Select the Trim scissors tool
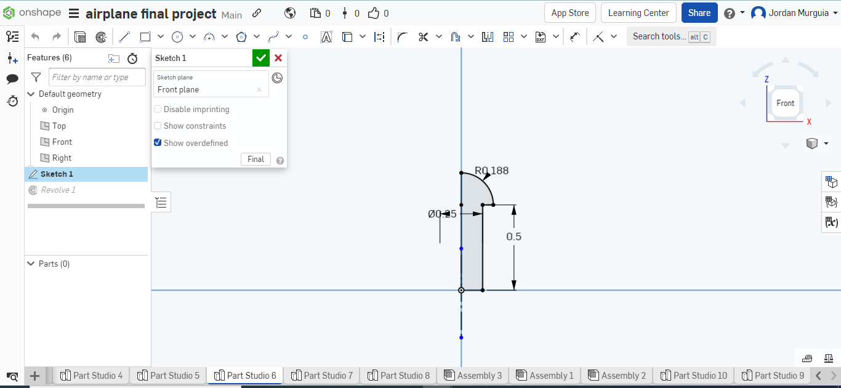Viewport: 841px width, 388px height. pyautogui.click(x=424, y=37)
